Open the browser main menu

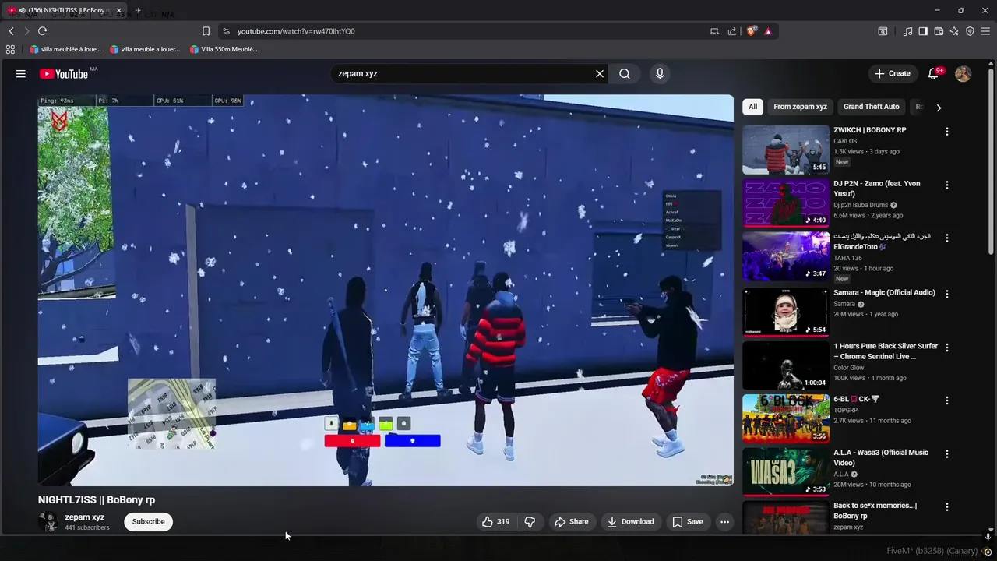point(985,31)
